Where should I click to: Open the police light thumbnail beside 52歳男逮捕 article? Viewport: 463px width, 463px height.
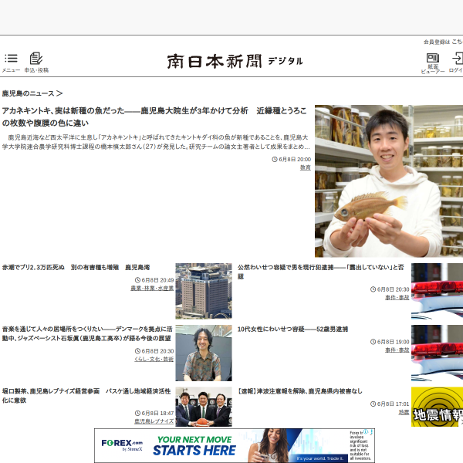pyautogui.click(x=437, y=353)
